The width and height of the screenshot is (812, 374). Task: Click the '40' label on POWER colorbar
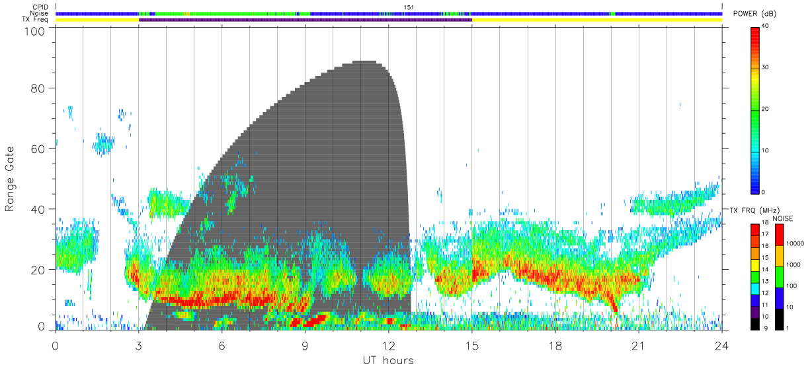tap(766, 26)
